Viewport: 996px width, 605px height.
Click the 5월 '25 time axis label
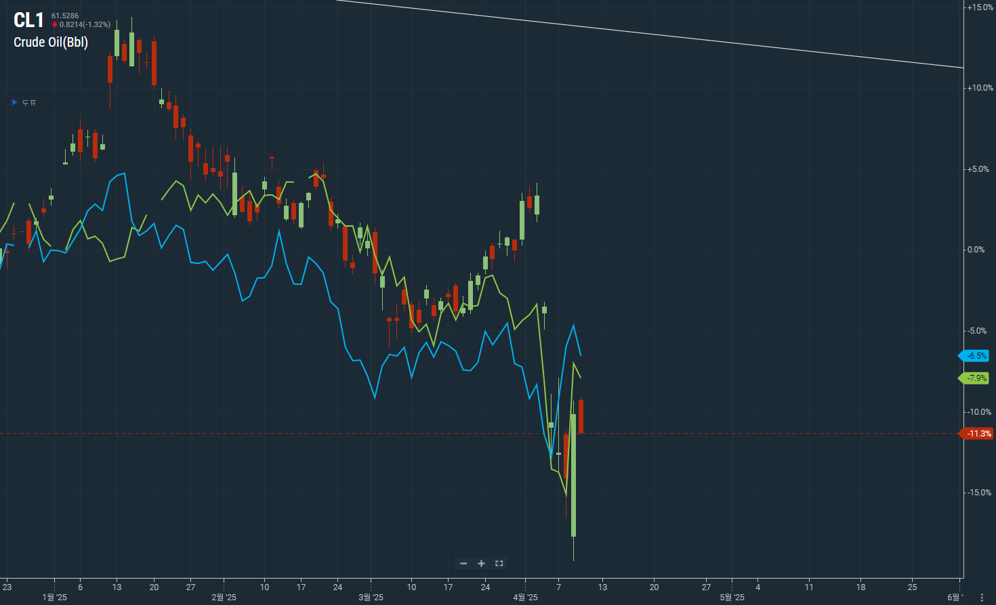point(732,597)
